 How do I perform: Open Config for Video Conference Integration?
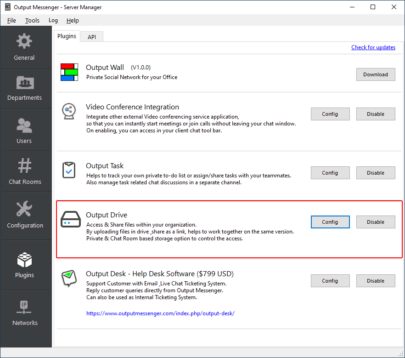pos(330,114)
